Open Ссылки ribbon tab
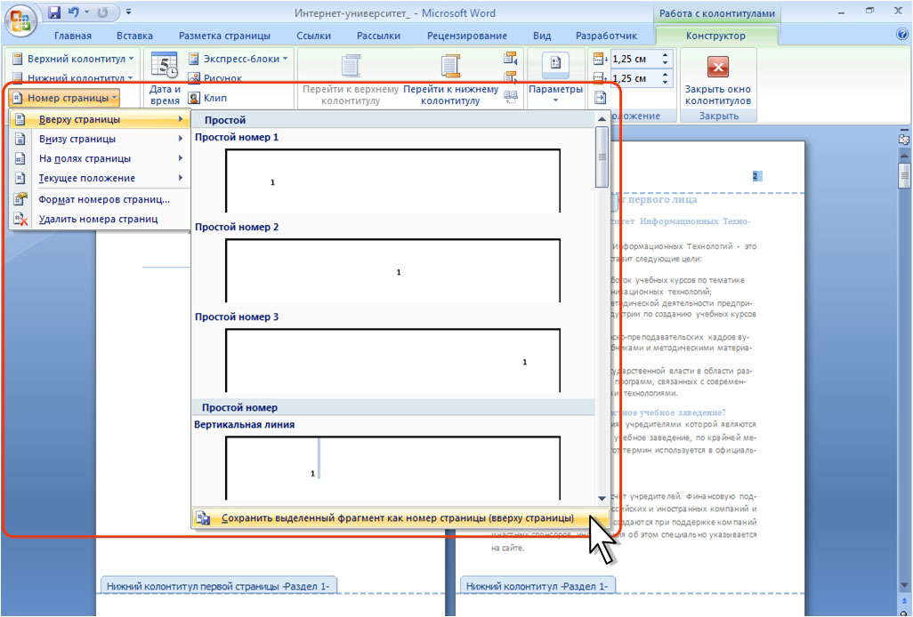This screenshot has height=617, width=913. pos(313,36)
